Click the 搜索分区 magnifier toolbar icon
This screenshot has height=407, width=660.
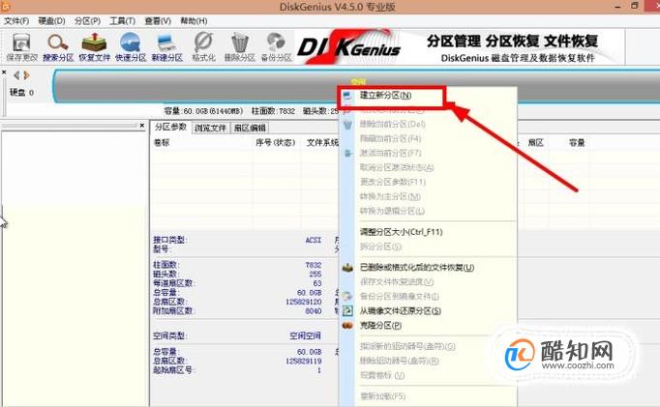pos(58,46)
